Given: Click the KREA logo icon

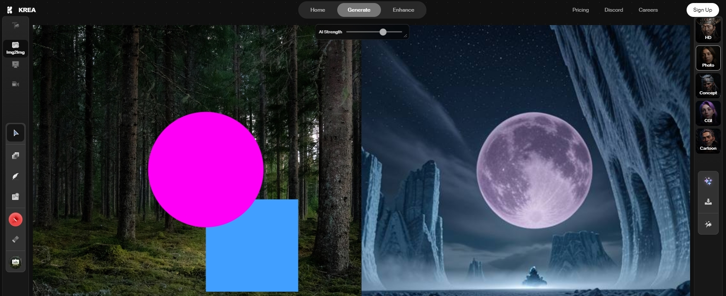Looking at the screenshot, I should [x=10, y=10].
